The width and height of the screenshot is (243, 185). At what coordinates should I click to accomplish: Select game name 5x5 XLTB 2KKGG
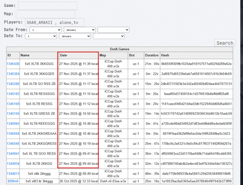[39, 164]
